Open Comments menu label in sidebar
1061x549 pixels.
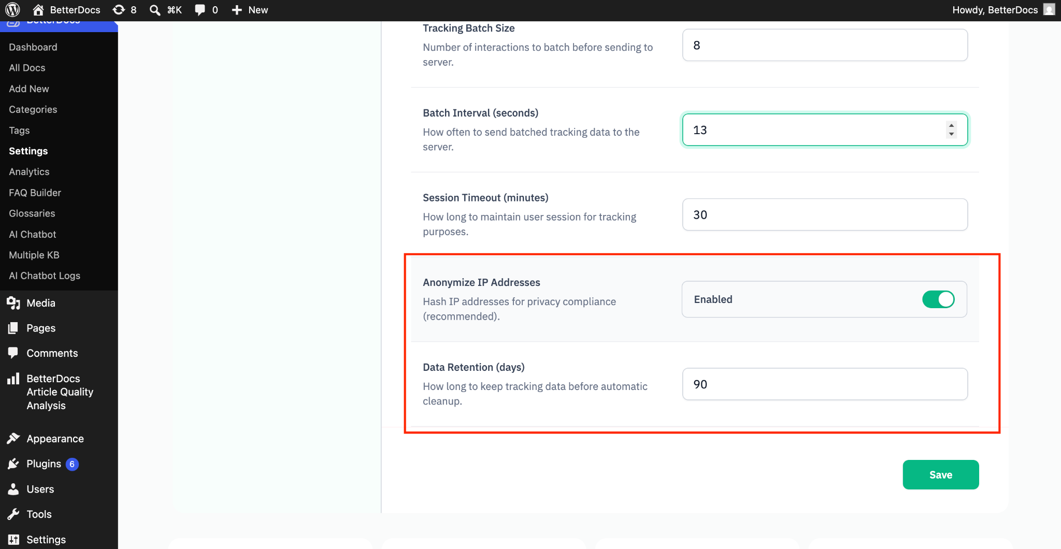[52, 353]
